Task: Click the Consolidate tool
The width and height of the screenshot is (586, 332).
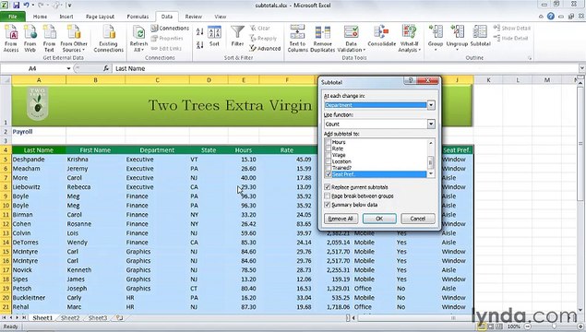Action: pyautogui.click(x=381, y=36)
